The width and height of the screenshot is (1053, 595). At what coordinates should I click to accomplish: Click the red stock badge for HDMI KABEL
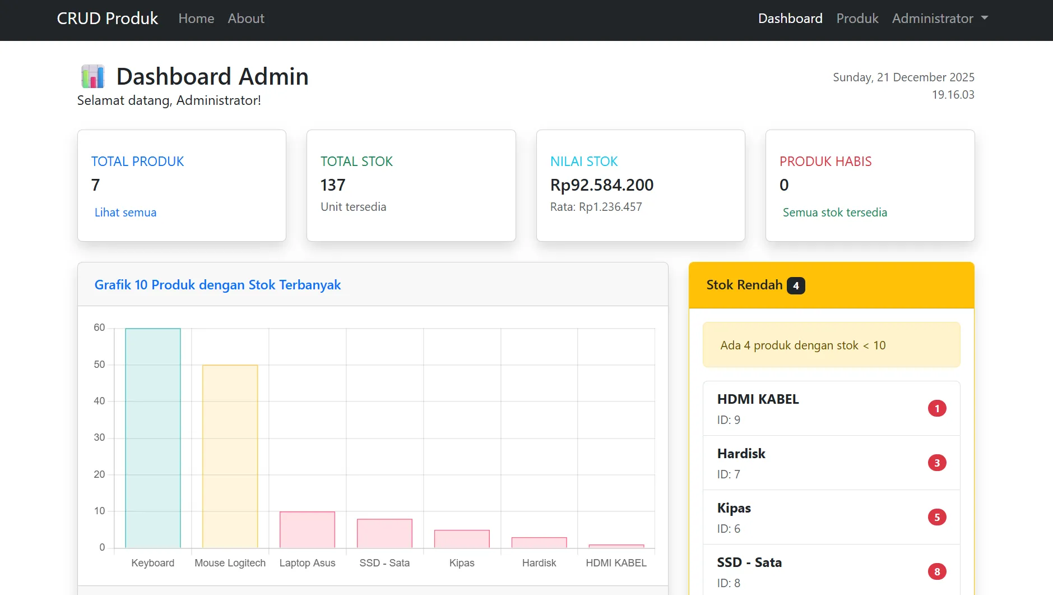[937, 408]
